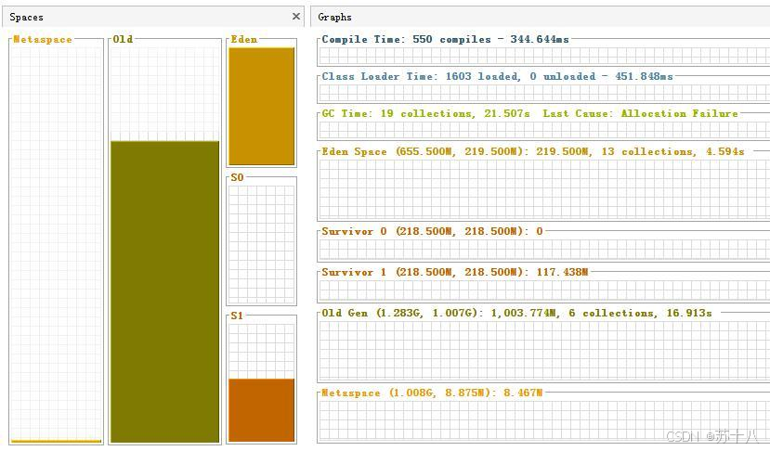
Task: Click the S0 label
Action: pos(237,177)
